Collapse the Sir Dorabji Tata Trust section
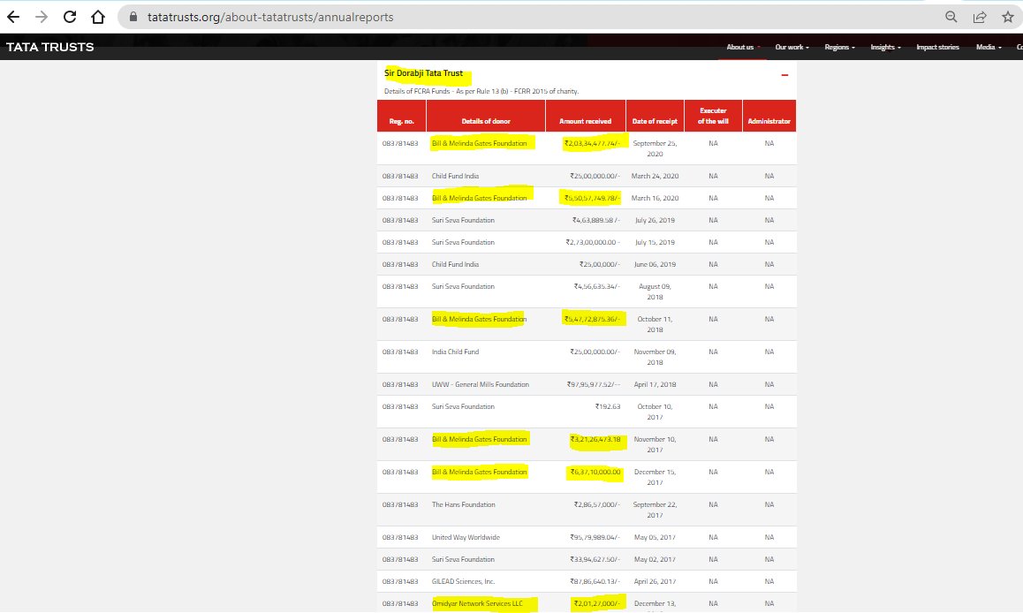The width and height of the screenshot is (1023, 613). click(x=784, y=75)
